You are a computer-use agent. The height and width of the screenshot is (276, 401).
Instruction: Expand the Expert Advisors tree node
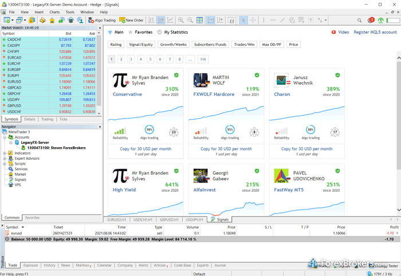5,159
